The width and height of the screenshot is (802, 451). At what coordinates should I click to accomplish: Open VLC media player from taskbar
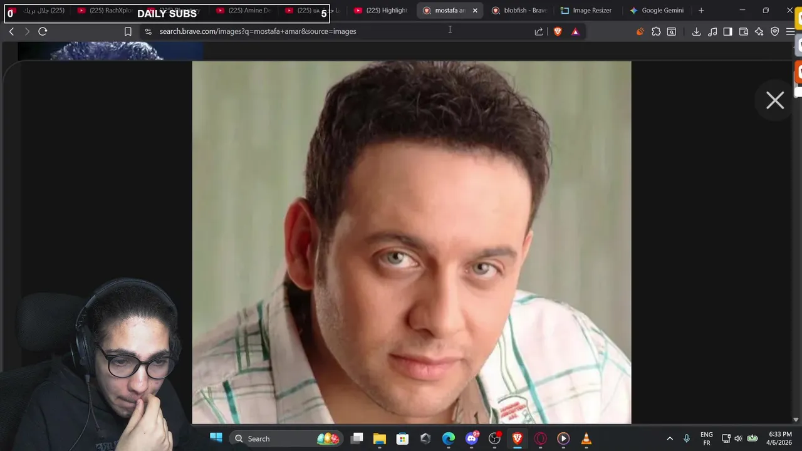click(x=586, y=438)
